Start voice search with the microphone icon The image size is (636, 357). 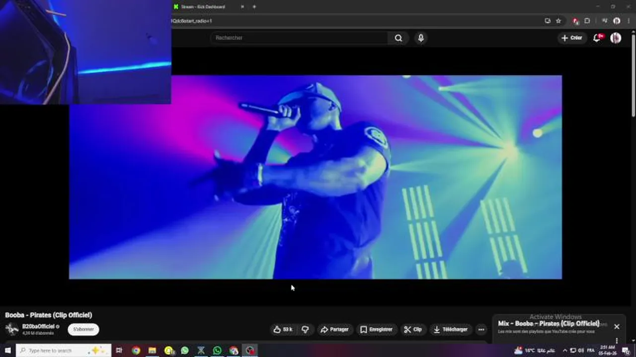tap(421, 38)
